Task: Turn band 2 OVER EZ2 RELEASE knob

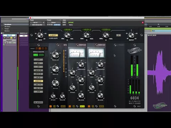Action: tap(81, 95)
